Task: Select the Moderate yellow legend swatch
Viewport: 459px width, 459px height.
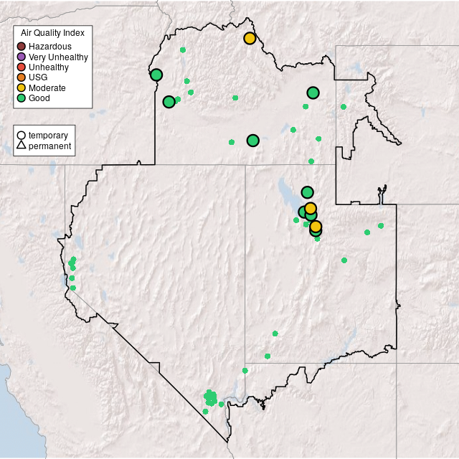Action: click(x=22, y=87)
